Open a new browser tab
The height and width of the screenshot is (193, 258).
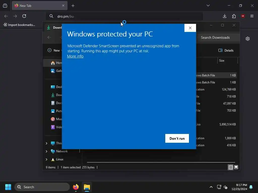coord(73,6)
